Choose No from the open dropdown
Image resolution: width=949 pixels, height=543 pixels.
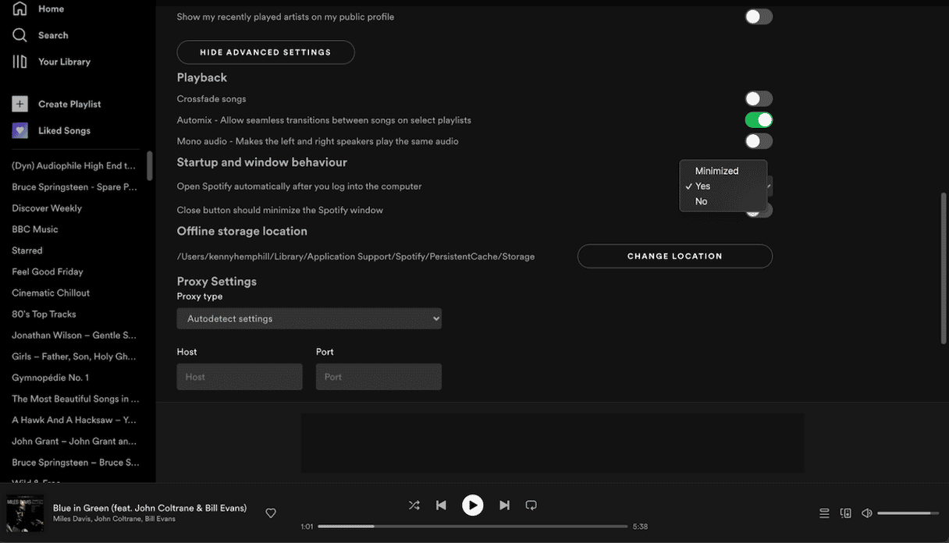700,201
